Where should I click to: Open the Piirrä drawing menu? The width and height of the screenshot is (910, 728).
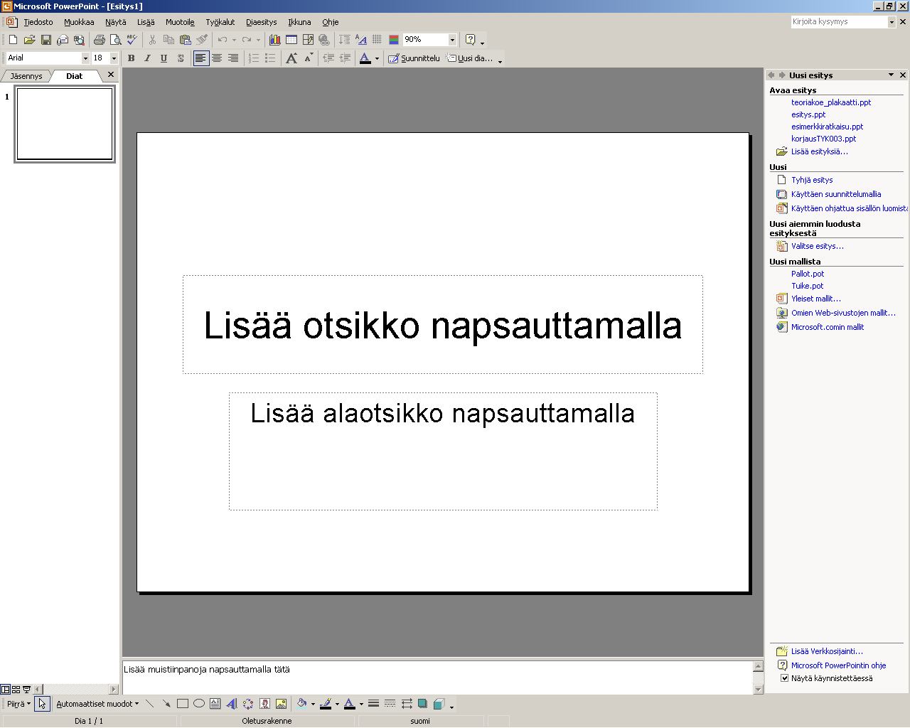click(x=18, y=704)
